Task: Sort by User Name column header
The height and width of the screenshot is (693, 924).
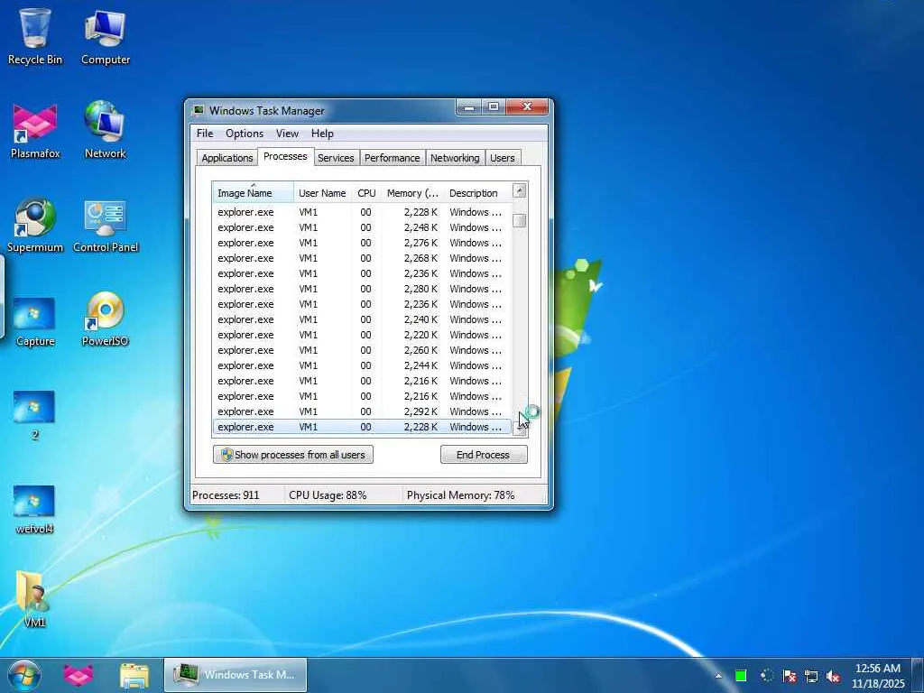Action: pos(322,193)
